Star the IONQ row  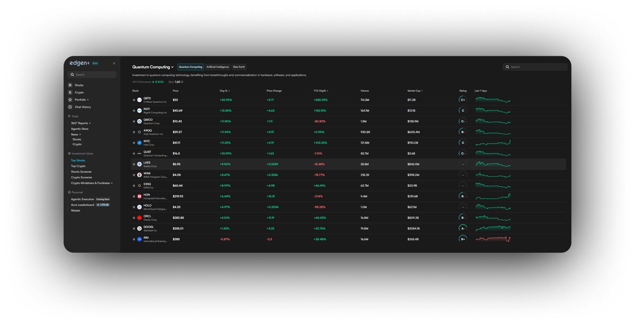click(134, 185)
